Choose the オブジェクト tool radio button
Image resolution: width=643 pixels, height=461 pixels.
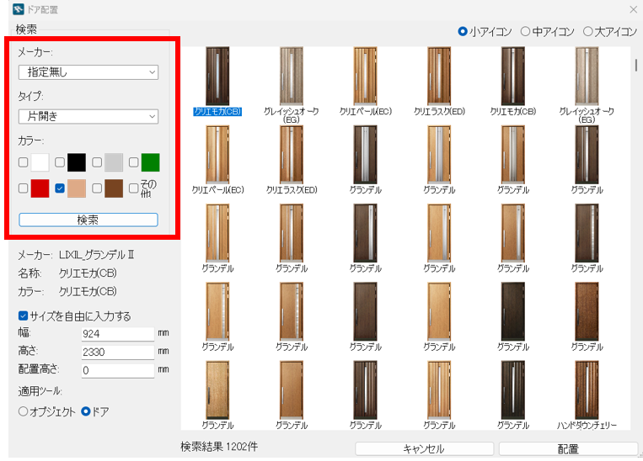point(23,411)
